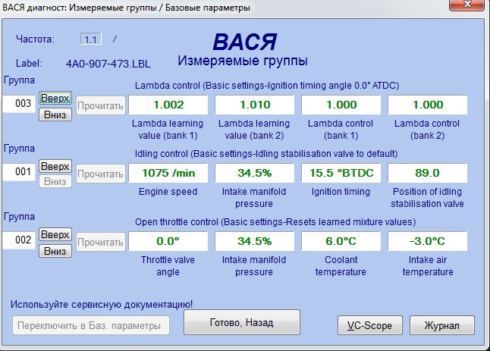Click the Ignition timing label
Screen dimensions: 490x351
click(341, 192)
